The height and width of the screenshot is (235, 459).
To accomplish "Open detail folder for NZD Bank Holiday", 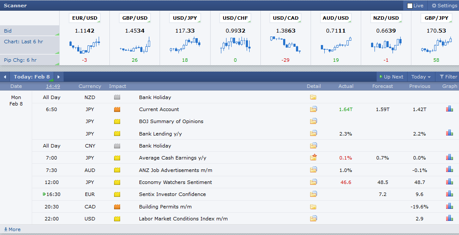I will click(313, 97).
